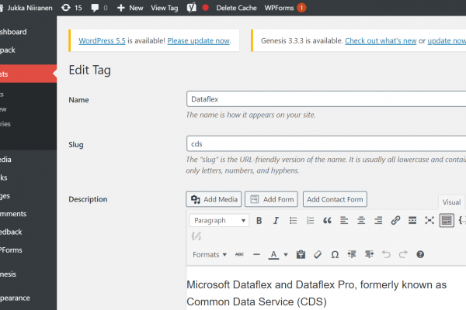
Task: Click the Add Contact Form button
Action: coord(335,199)
